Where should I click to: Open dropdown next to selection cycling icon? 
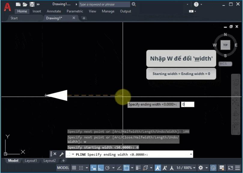coord(151,168)
